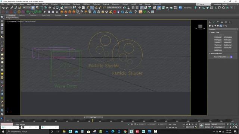The height and width of the screenshot is (134, 239).
Task: Toggle the Selection Lock icon
Action: click(x=132, y=124)
